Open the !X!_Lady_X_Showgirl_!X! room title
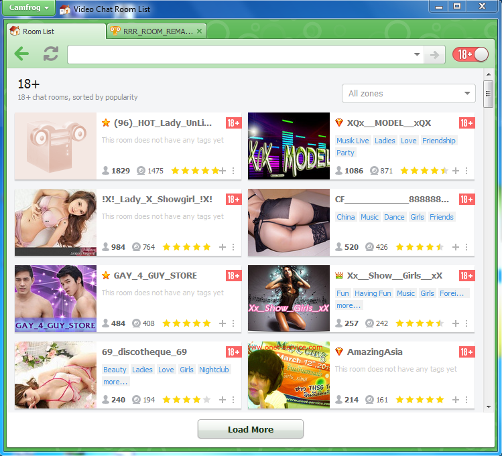The height and width of the screenshot is (456, 502). pyautogui.click(x=157, y=200)
